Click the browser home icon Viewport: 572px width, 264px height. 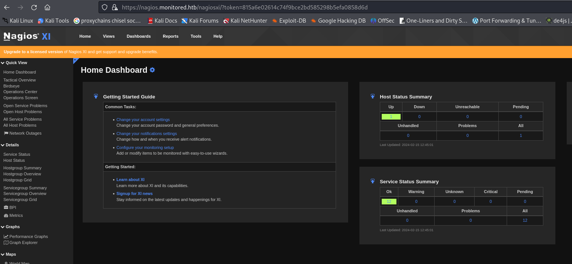(47, 7)
